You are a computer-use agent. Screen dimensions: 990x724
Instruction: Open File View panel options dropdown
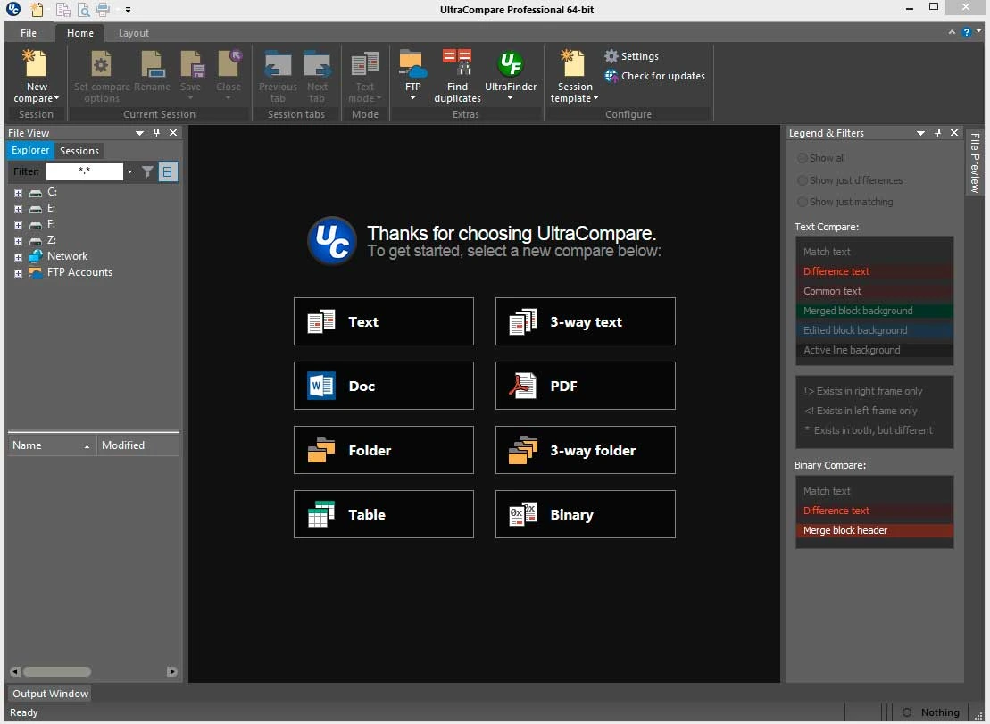139,132
